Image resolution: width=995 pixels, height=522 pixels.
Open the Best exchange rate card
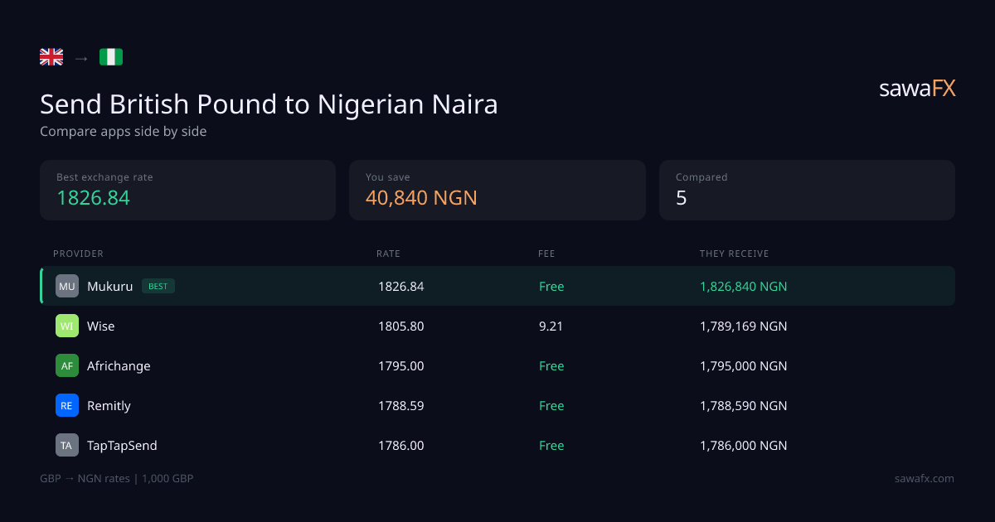click(x=187, y=190)
